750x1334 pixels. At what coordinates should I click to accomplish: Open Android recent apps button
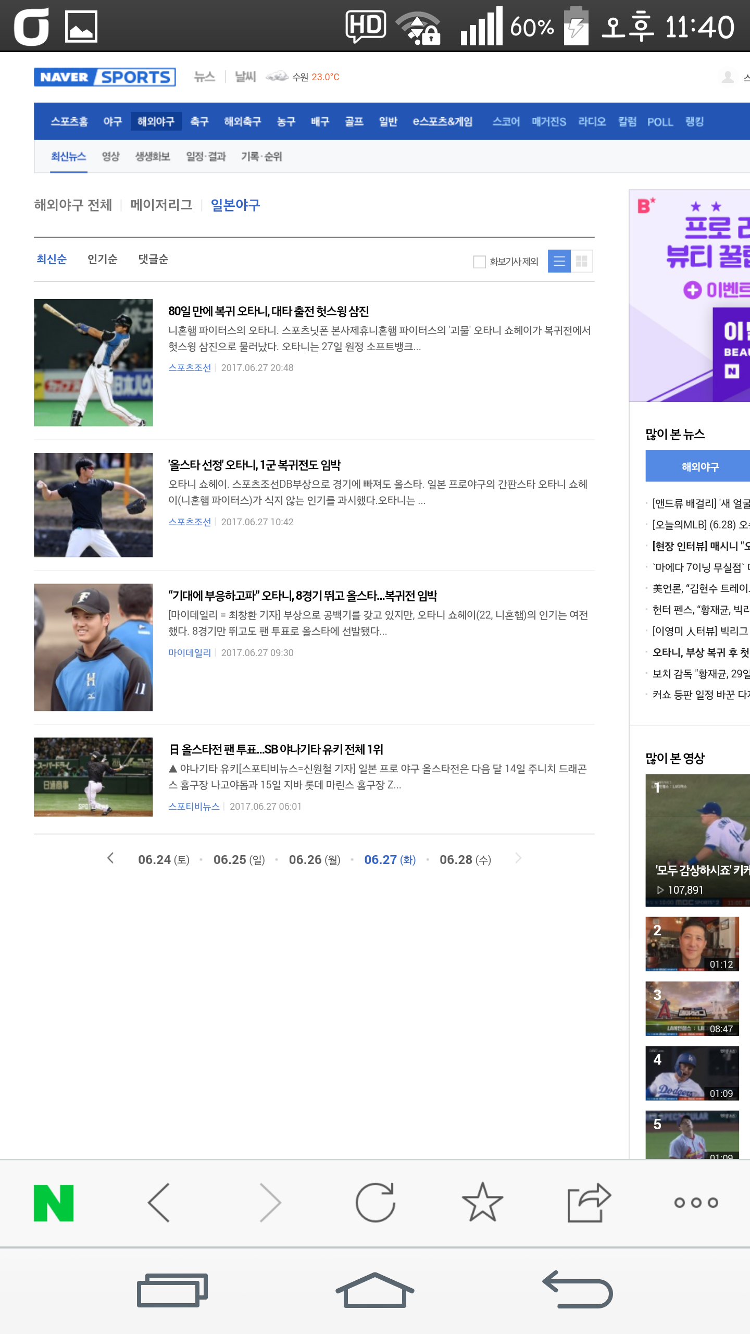point(172,1290)
